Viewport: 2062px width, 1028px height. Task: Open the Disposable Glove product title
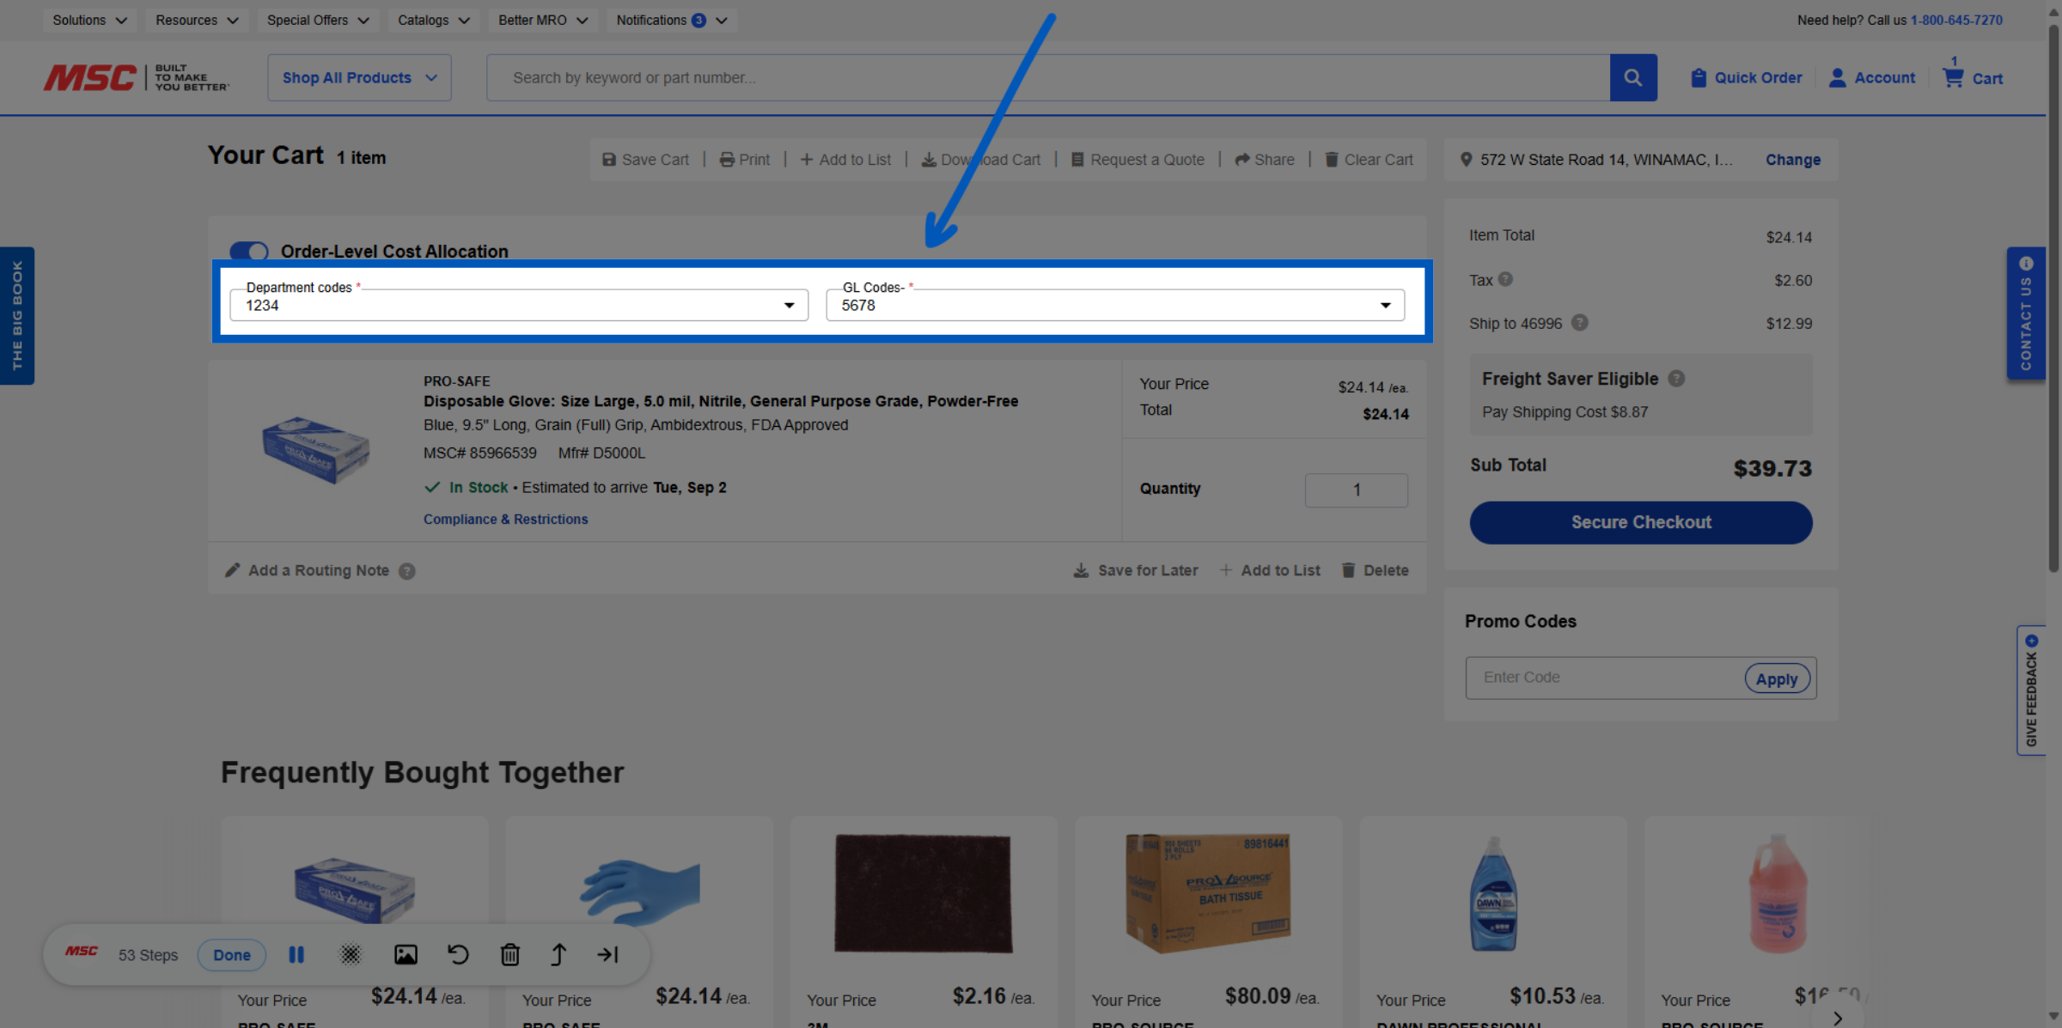click(x=721, y=401)
